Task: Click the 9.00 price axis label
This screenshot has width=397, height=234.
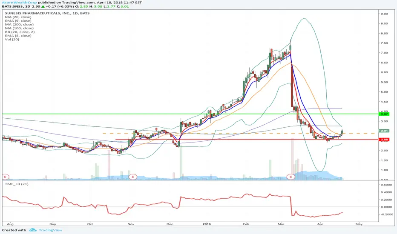Action: [384, 14]
